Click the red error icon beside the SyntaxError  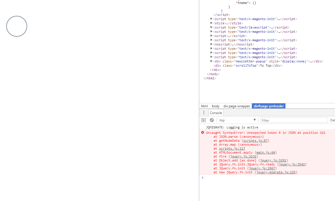202,132
